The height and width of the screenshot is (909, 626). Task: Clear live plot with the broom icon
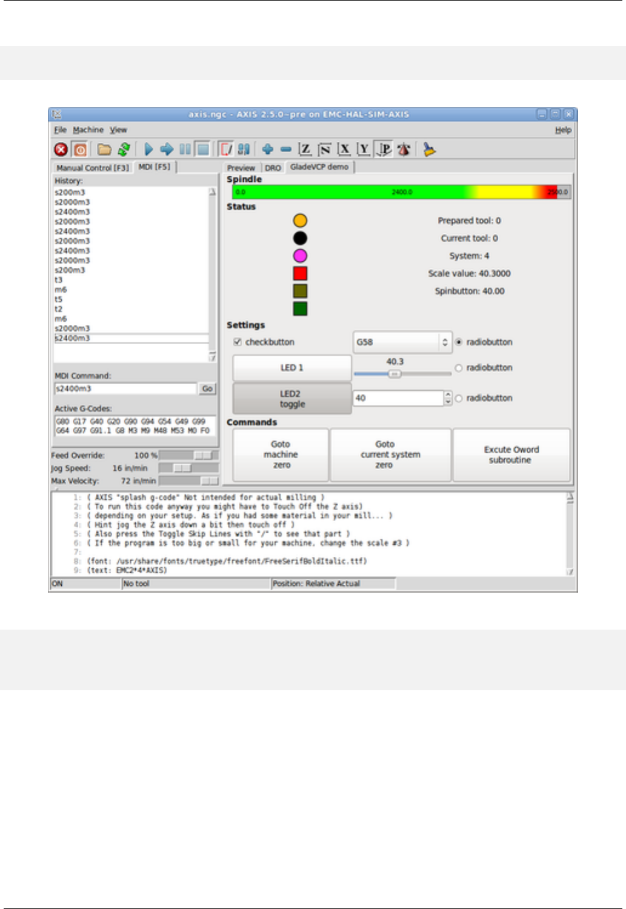click(430, 149)
